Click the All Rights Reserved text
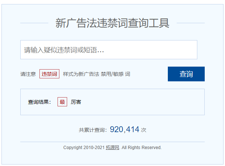This screenshot has width=225, height=166. tap(142, 148)
